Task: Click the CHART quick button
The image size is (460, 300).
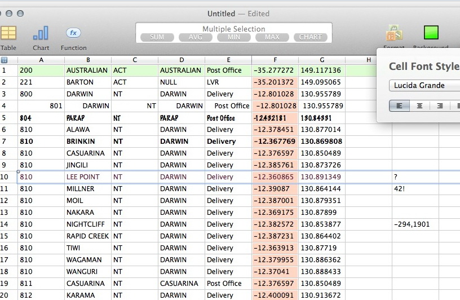Action: (x=311, y=37)
